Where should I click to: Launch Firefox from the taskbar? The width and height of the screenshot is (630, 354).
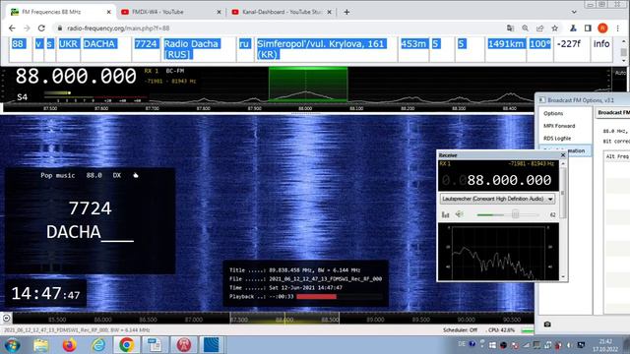[x=69, y=345]
